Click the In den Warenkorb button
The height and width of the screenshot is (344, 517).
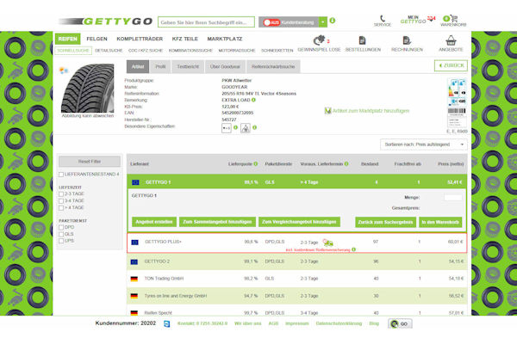[x=440, y=222]
